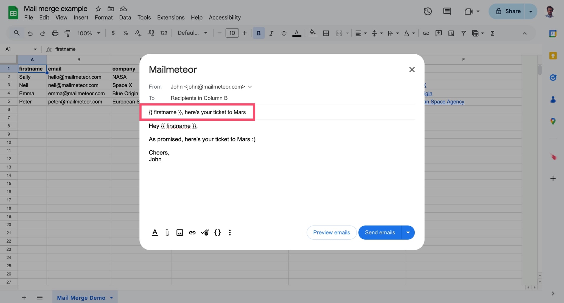Image resolution: width=564 pixels, height=303 pixels.
Task: Click the tracking checkmark icon in Mailmeteor
Action: [x=205, y=232]
